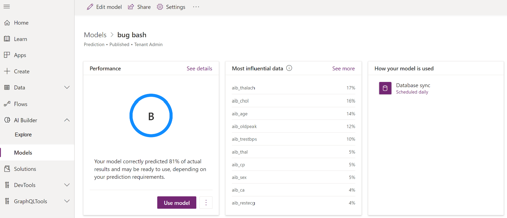Go to Home in sidebar
The height and width of the screenshot is (218, 507).
point(21,23)
